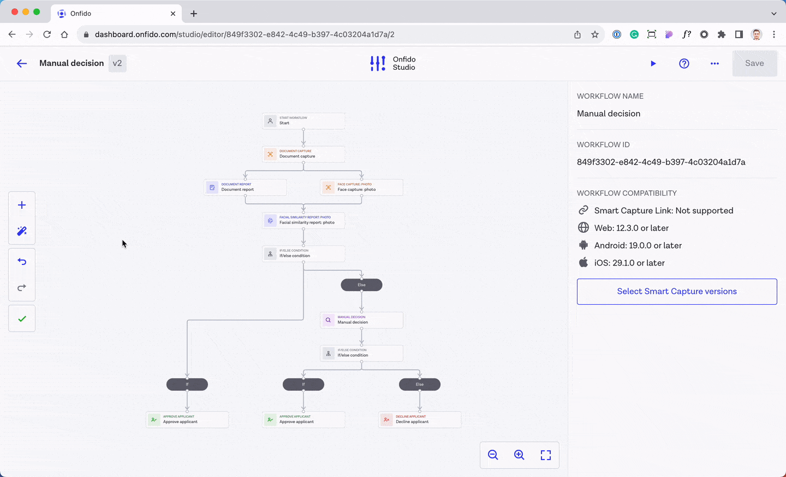Screen dimensions: 786x477
Task: Select the magic wand auto-layout tool
Action: [x=22, y=231]
